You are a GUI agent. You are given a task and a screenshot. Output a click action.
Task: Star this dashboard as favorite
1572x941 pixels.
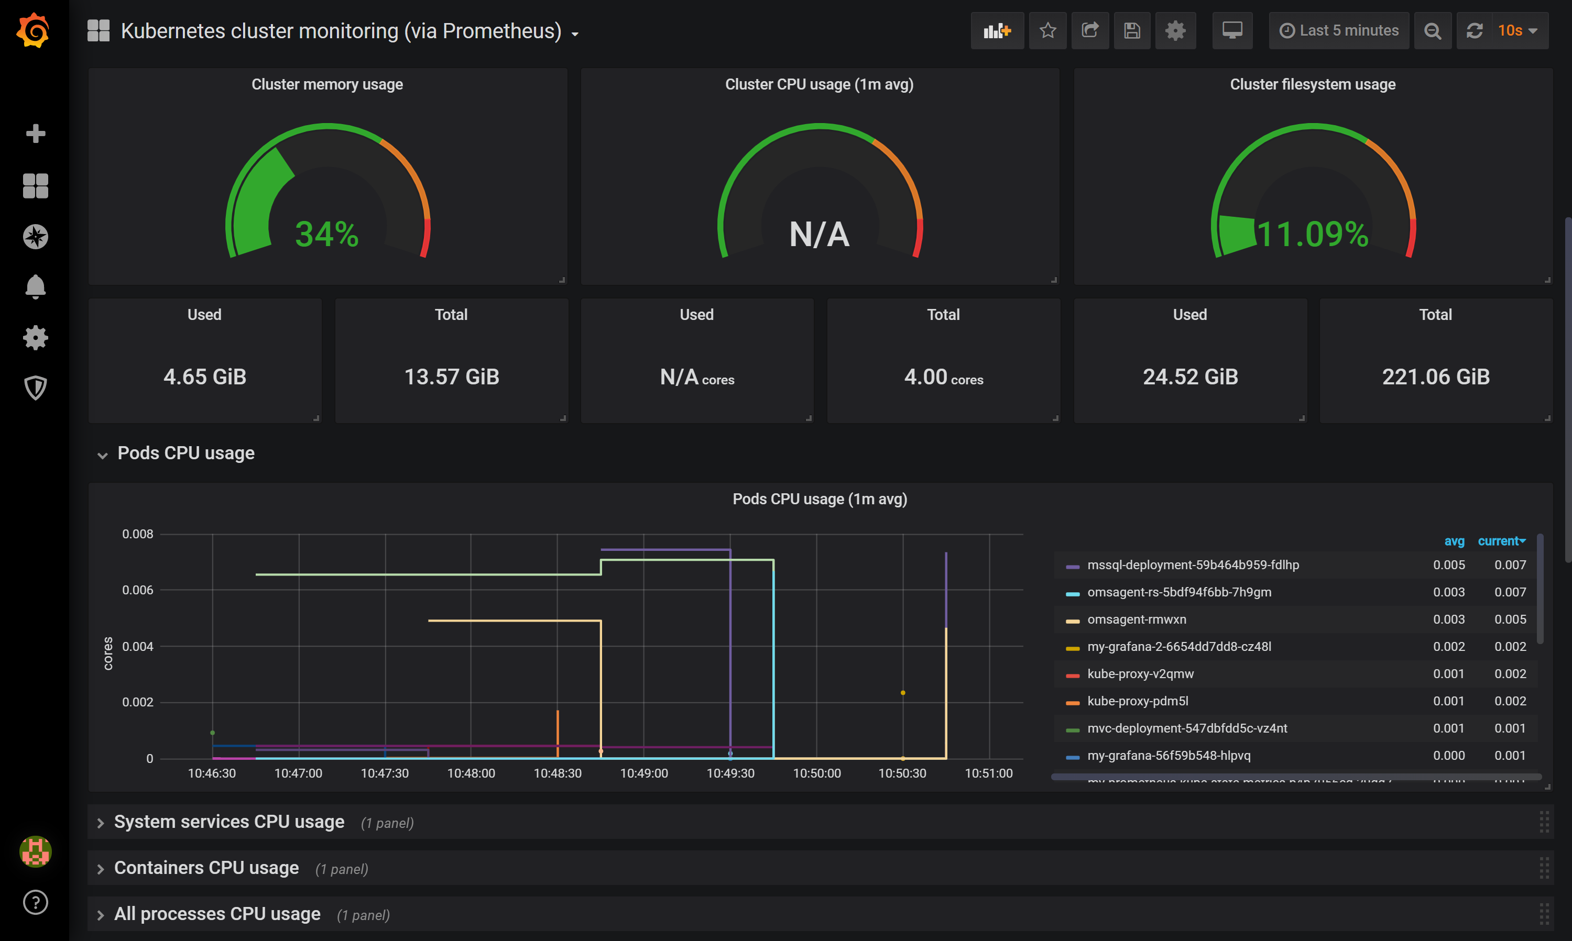[x=1048, y=30]
